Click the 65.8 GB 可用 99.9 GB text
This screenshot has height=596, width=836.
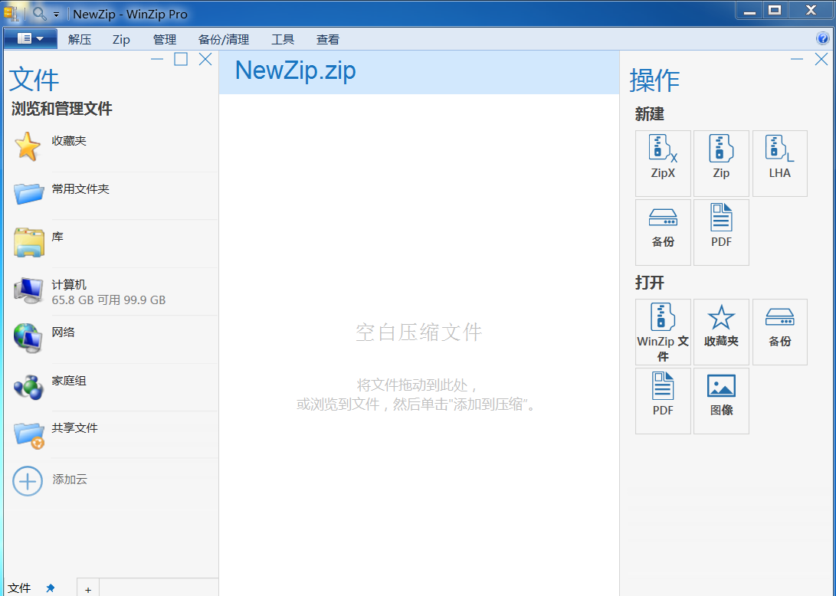108,300
